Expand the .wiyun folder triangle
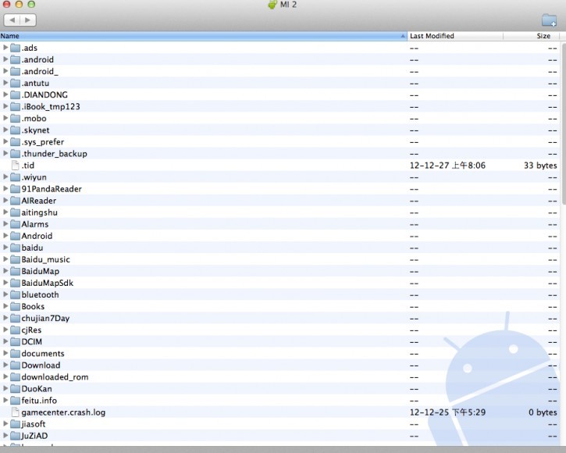Image resolution: width=566 pixels, height=453 pixels. (5, 177)
